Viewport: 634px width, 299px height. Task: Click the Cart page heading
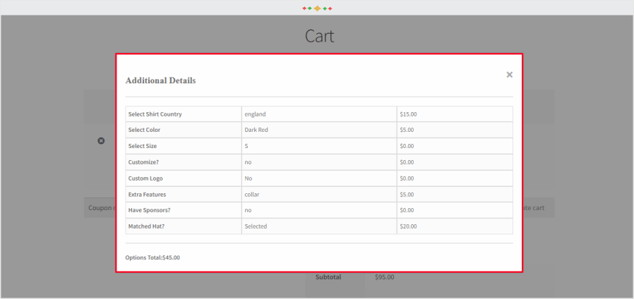click(x=319, y=36)
